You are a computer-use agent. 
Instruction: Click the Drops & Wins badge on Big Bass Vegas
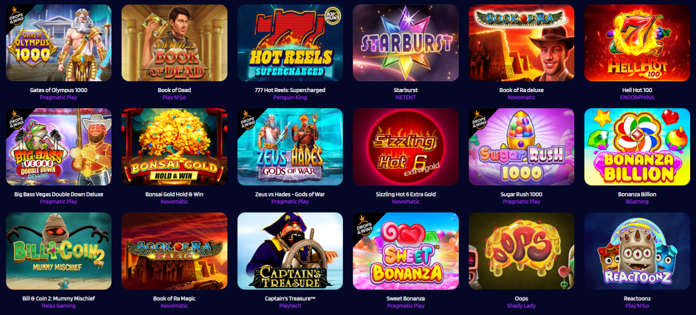[16, 119]
